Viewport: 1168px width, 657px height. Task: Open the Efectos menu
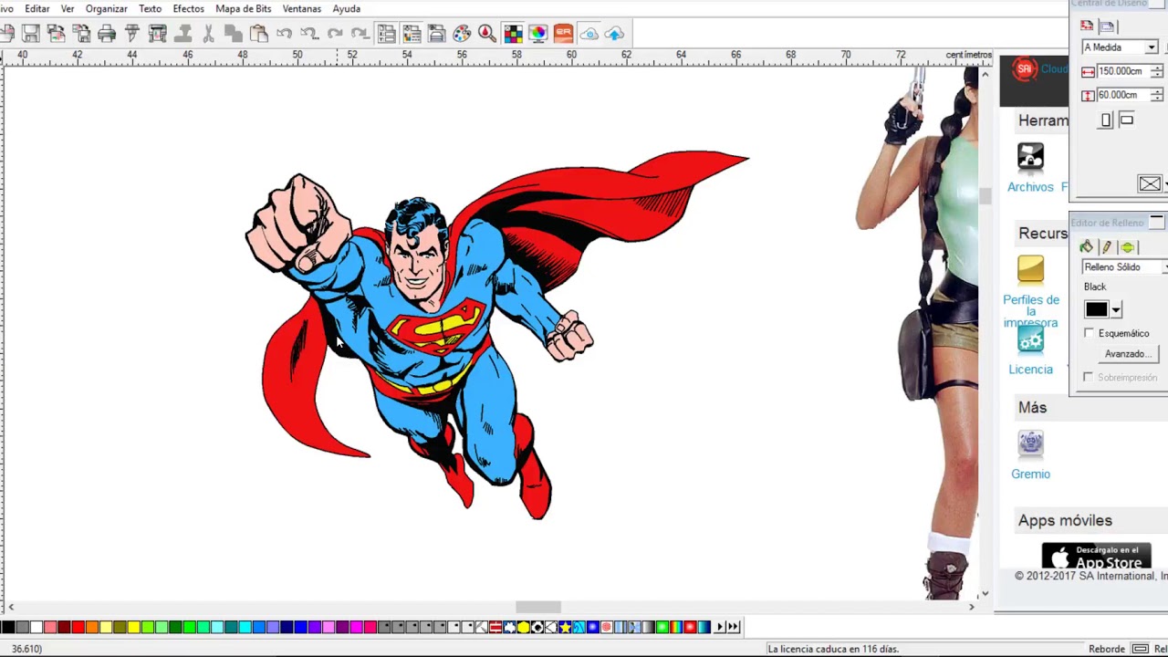click(189, 9)
